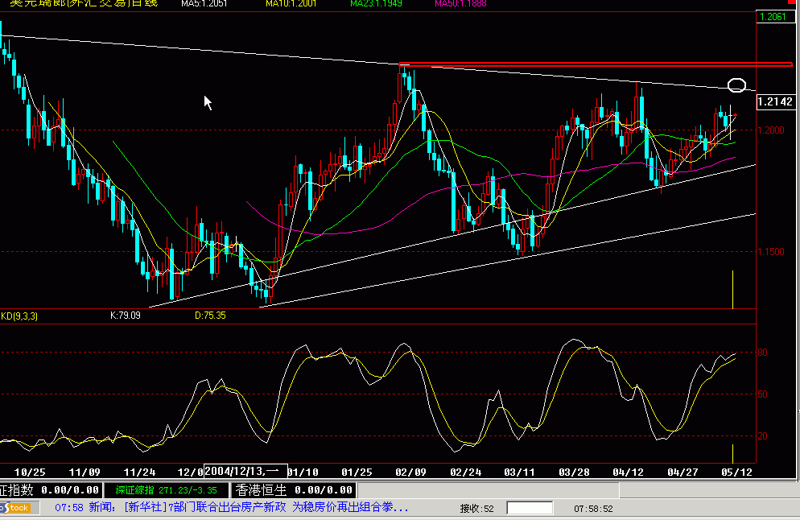Select the 证指数 0.00/0.00 index panel
Screen dimensions: 800x520
point(50,490)
